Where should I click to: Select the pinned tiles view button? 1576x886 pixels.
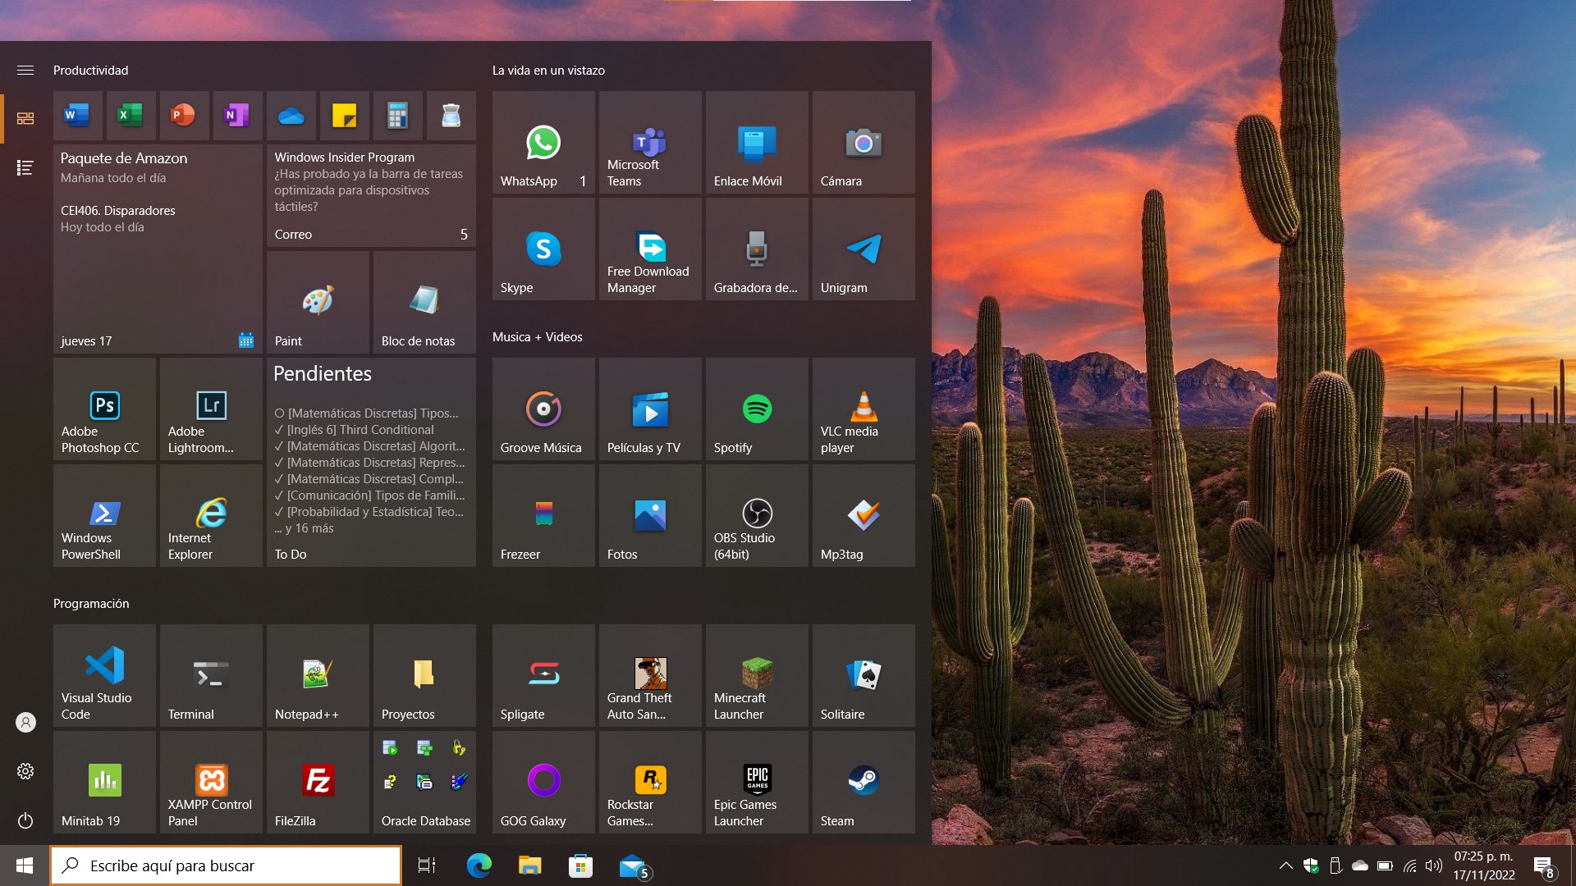point(25,119)
